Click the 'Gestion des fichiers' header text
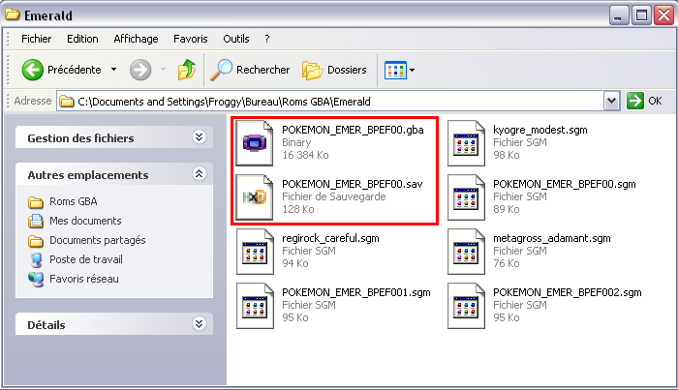Image resolution: width=678 pixels, height=390 pixels. pyautogui.click(x=80, y=138)
